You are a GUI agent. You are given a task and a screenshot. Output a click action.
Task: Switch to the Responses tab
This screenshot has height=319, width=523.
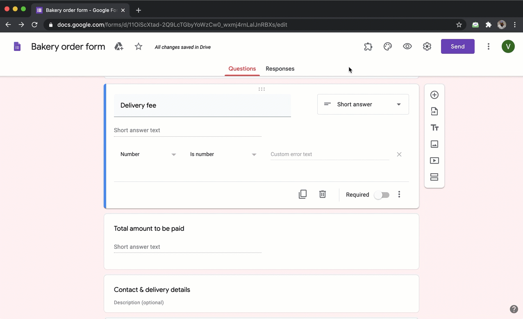click(280, 69)
